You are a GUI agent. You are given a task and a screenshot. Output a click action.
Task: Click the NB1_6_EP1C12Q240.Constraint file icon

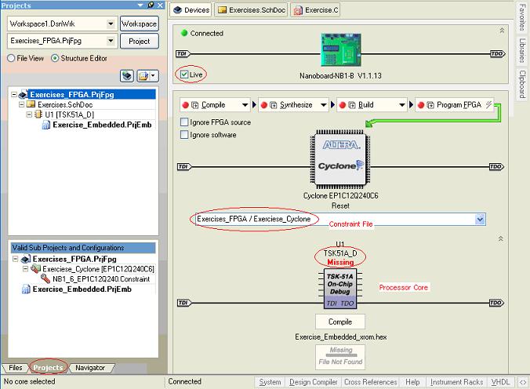click(x=45, y=278)
